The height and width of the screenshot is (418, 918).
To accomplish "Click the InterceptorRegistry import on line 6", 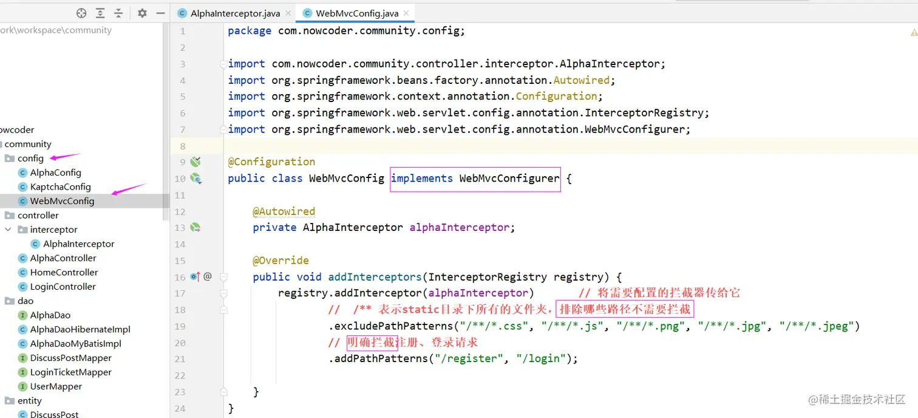I will tap(469, 113).
